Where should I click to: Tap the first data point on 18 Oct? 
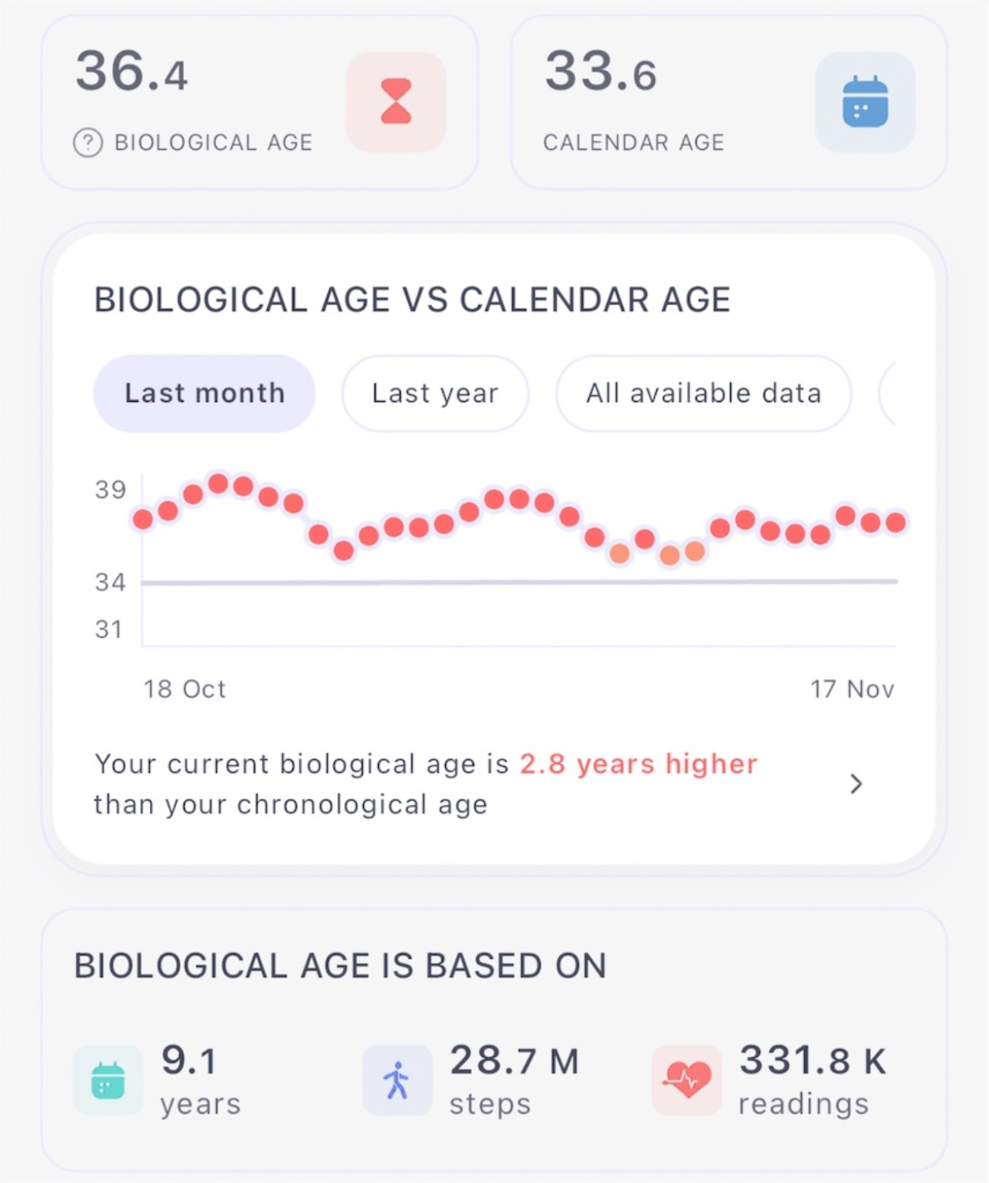click(143, 519)
